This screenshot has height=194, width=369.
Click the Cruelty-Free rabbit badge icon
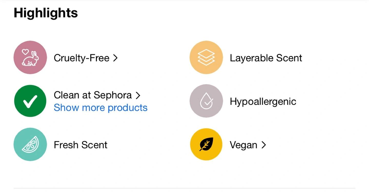[x=30, y=58]
